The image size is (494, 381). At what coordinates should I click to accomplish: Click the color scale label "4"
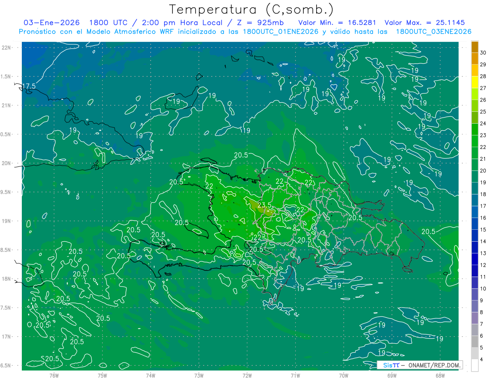pos(482,360)
